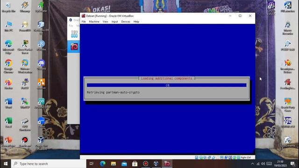Switch to the Debian VM taskbar button
Screen dimensions: 299x168
pyautogui.click(x=167, y=164)
